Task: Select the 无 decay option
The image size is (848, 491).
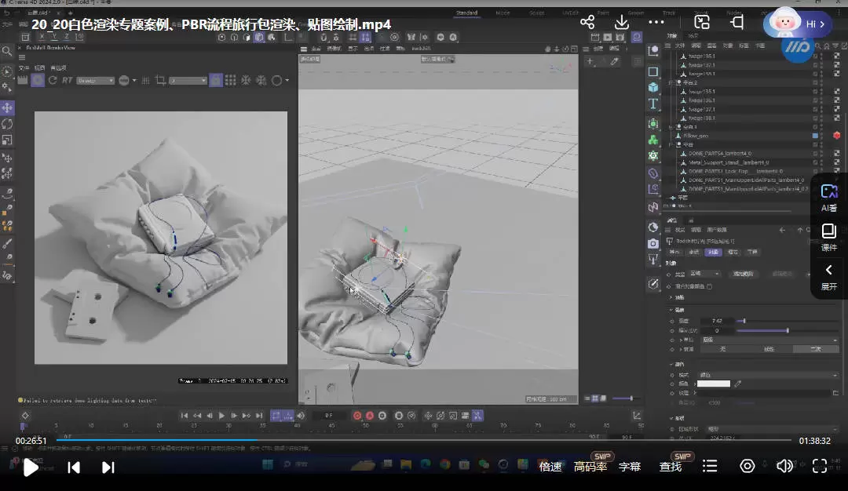Action: tap(723, 349)
